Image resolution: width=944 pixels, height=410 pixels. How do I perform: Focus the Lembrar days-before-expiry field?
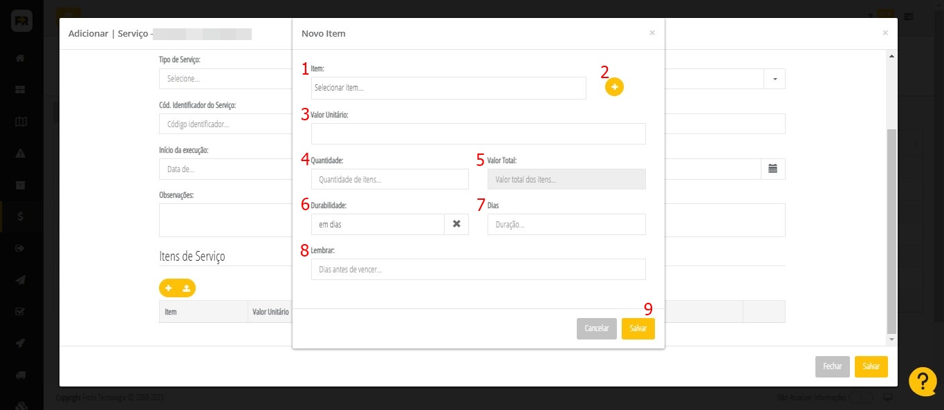click(478, 269)
